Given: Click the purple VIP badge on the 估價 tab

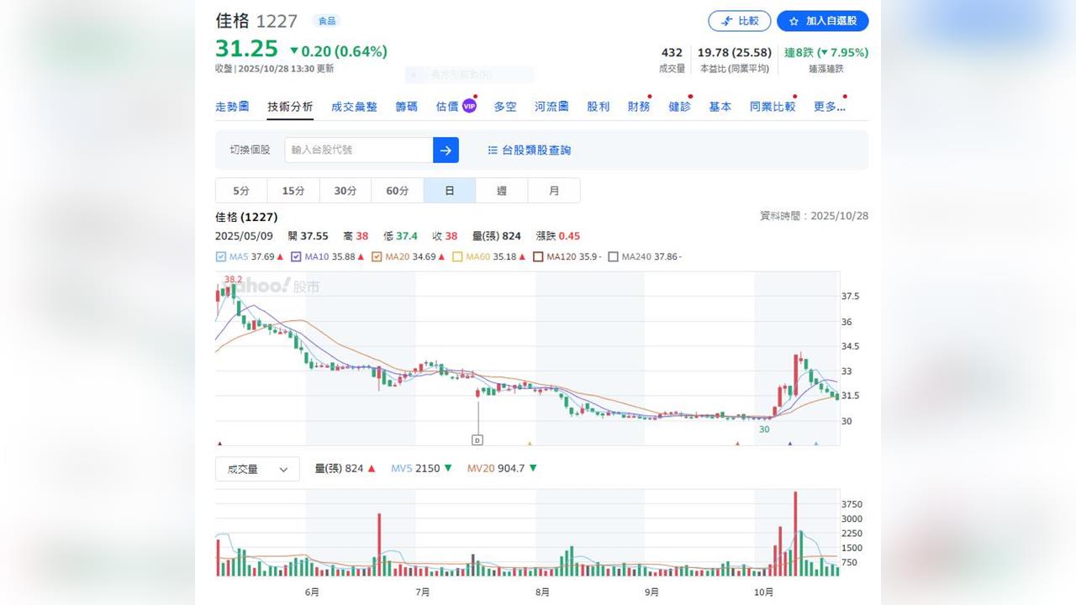Looking at the screenshot, I should point(468,104).
